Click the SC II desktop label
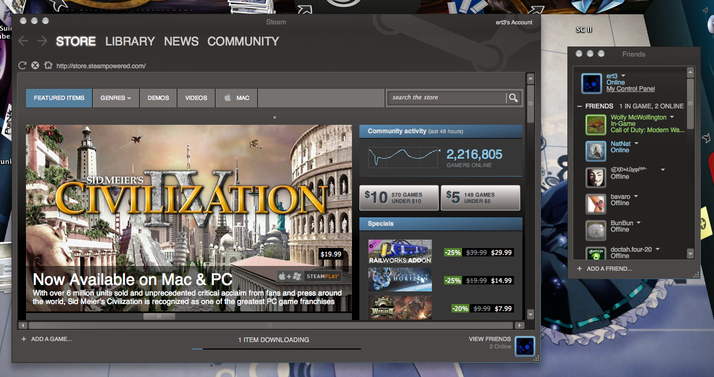The width and height of the screenshot is (714, 377). (x=584, y=30)
